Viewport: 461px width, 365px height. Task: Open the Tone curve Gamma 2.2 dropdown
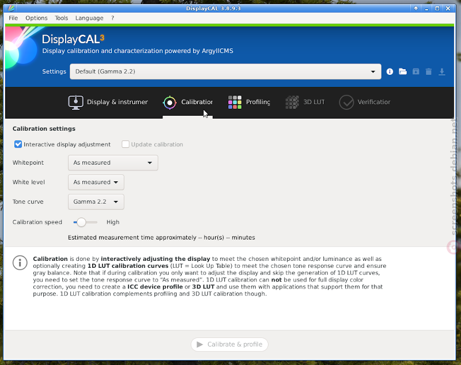pos(96,201)
